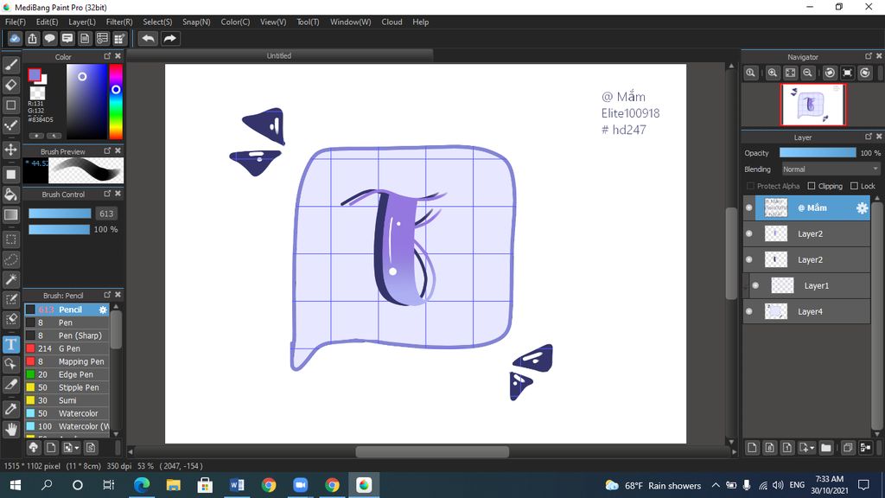Click the Redo arrow in toolbar
The height and width of the screenshot is (498, 885).
[170, 38]
